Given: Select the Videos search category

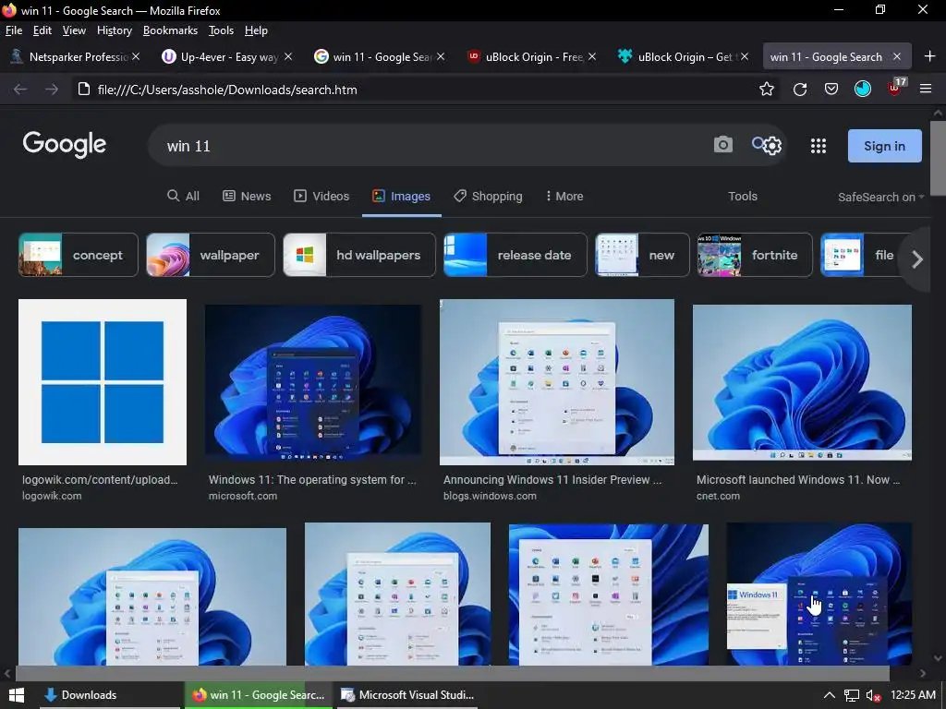Looking at the screenshot, I should click(x=321, y=196).
